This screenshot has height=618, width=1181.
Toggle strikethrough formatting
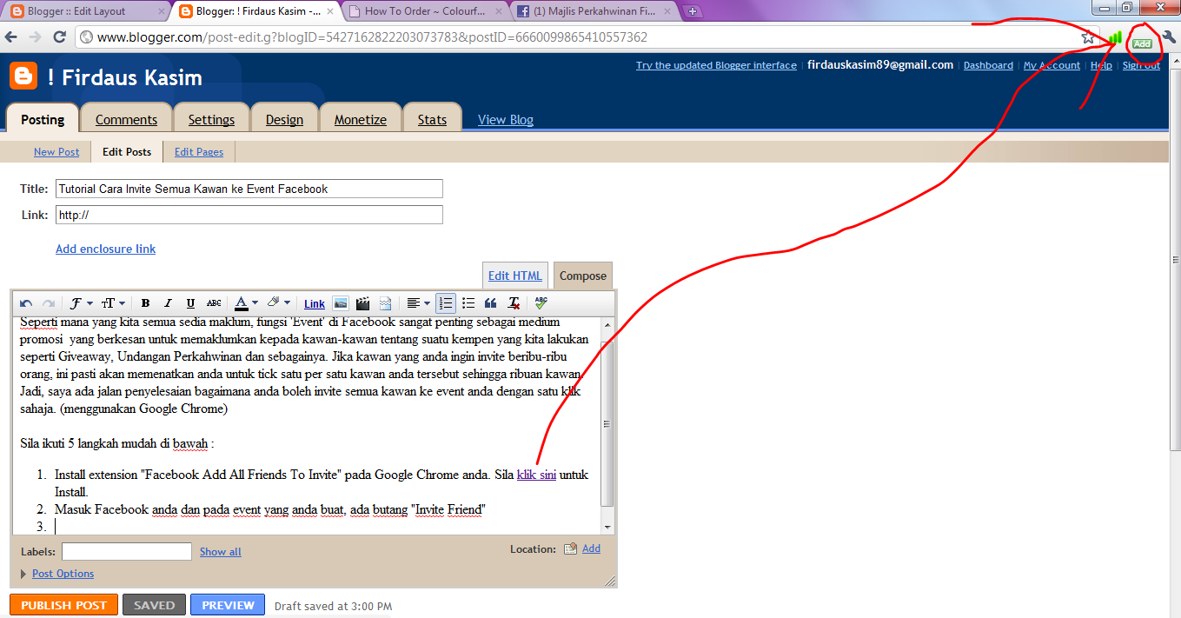click(214, 303)
